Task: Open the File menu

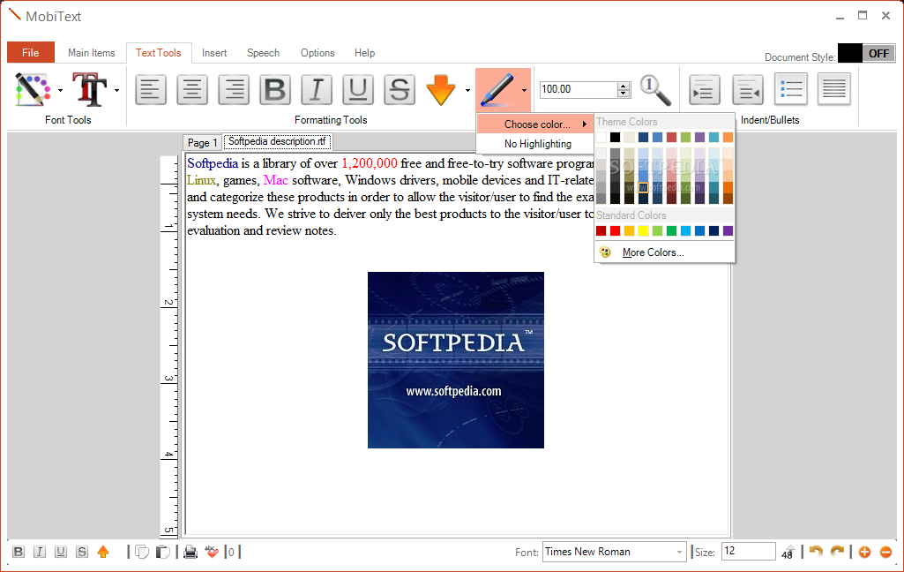Action: click(31, 53)
